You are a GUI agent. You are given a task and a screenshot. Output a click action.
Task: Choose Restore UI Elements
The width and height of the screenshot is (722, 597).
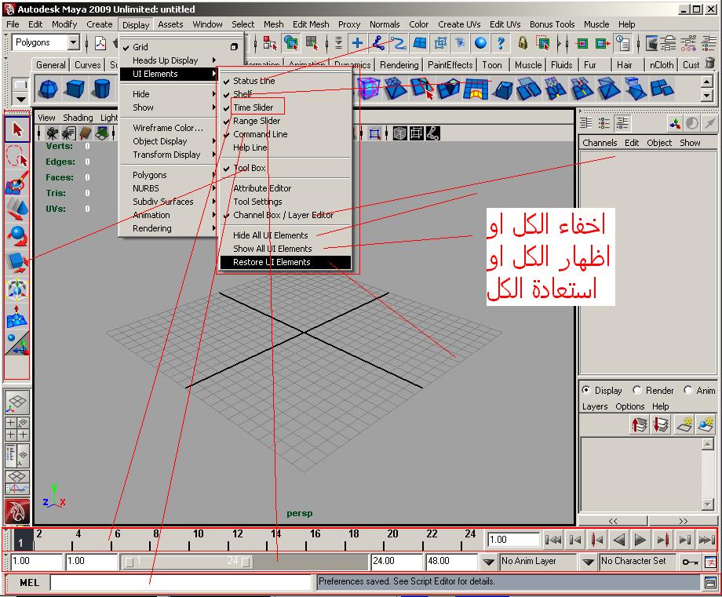point(286,262)
